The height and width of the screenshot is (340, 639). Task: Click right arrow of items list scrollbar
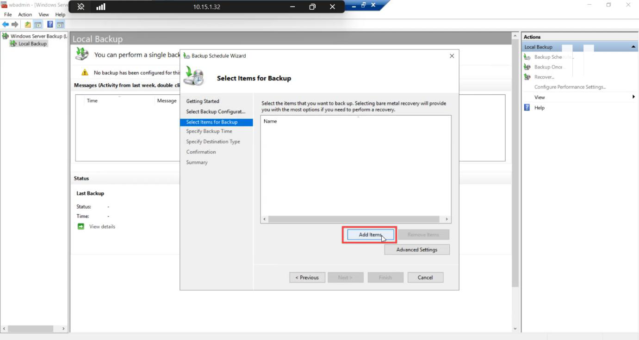[x=447, y=219]
